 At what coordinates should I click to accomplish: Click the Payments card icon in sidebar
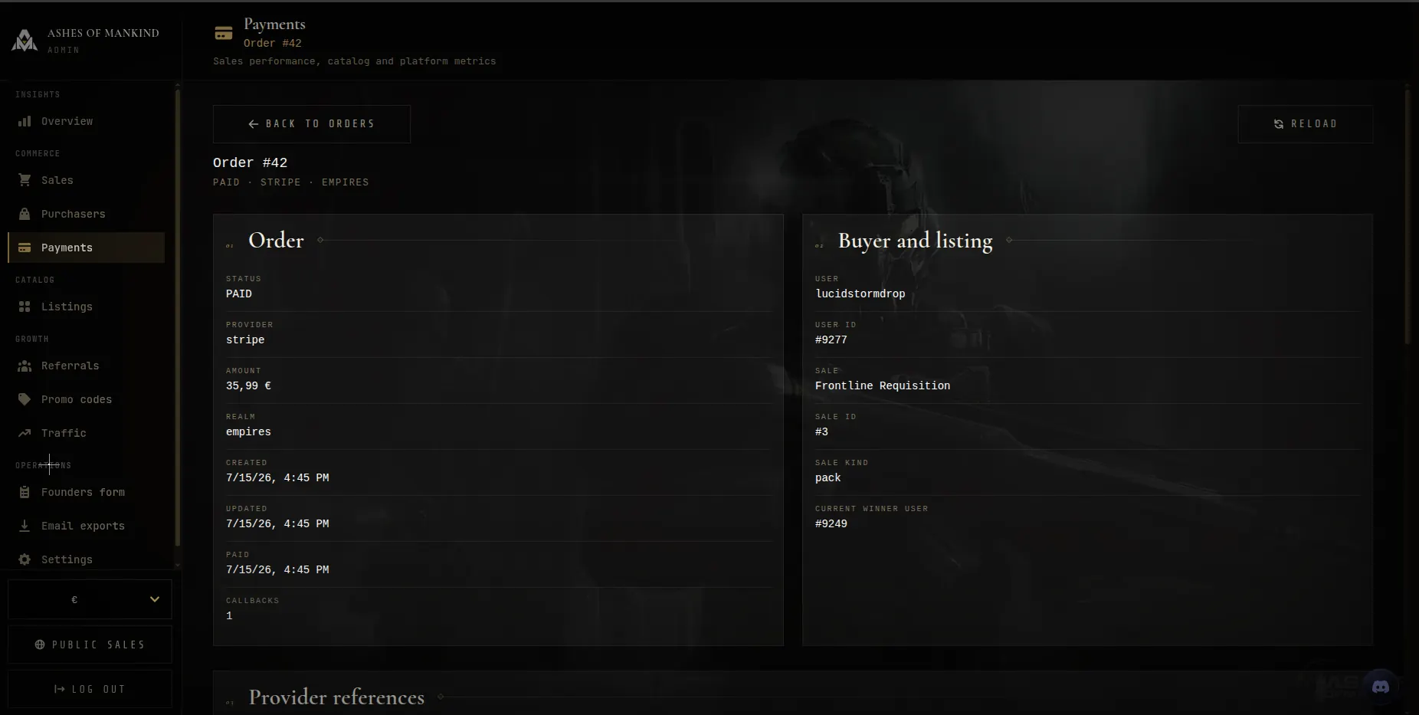[25, 248]
